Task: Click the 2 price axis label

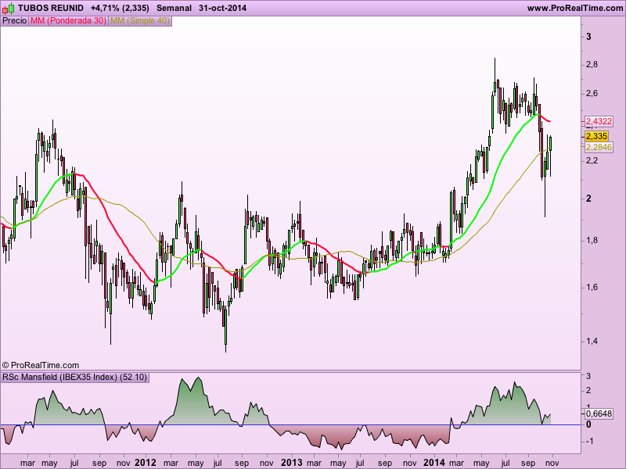Action: pyautogui.click(x=588, y=199)
